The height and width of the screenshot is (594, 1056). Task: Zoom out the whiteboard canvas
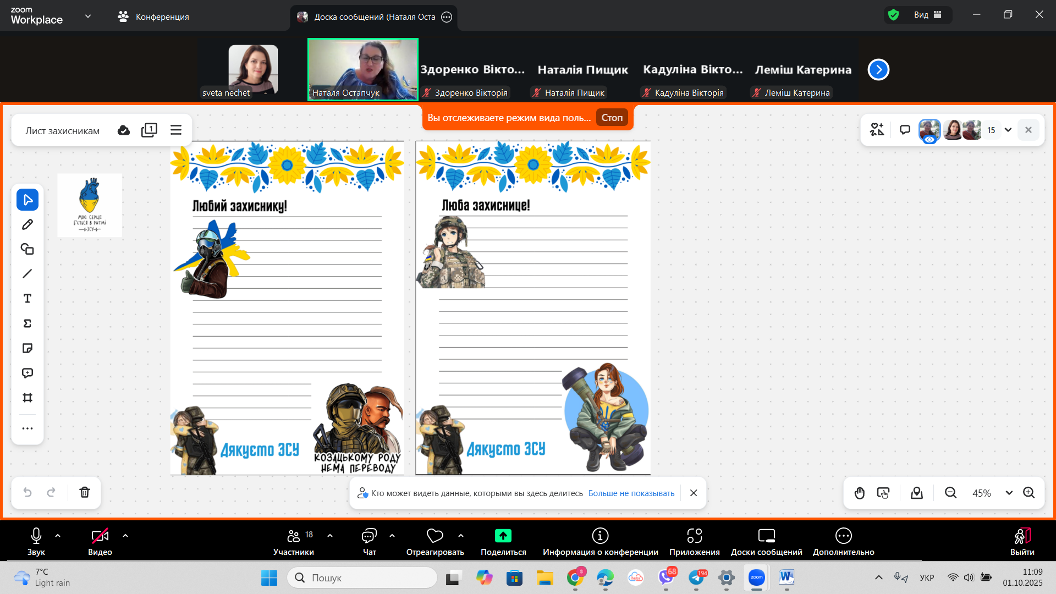pyautogui.click(x=950, y=493)
